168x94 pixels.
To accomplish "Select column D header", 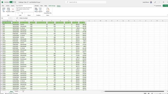I will point(33,21).
